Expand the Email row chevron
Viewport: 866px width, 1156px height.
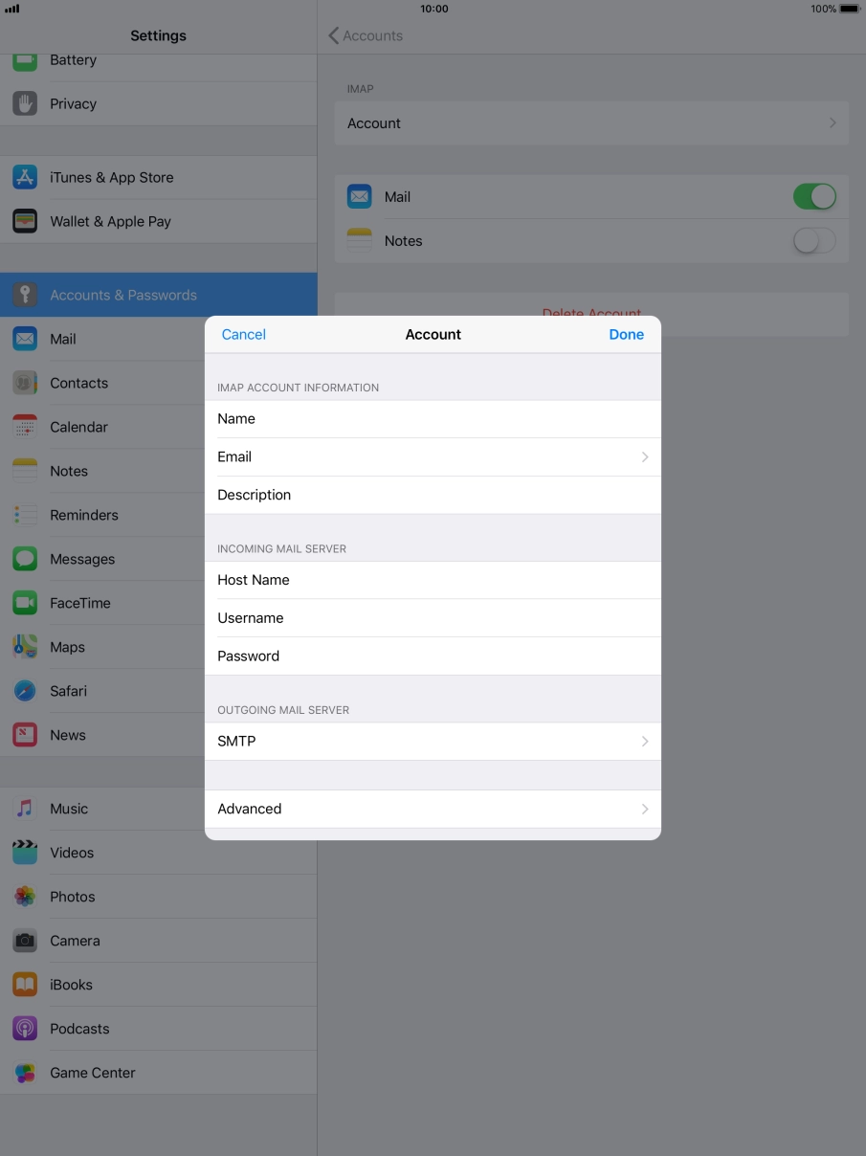point(644,457)
